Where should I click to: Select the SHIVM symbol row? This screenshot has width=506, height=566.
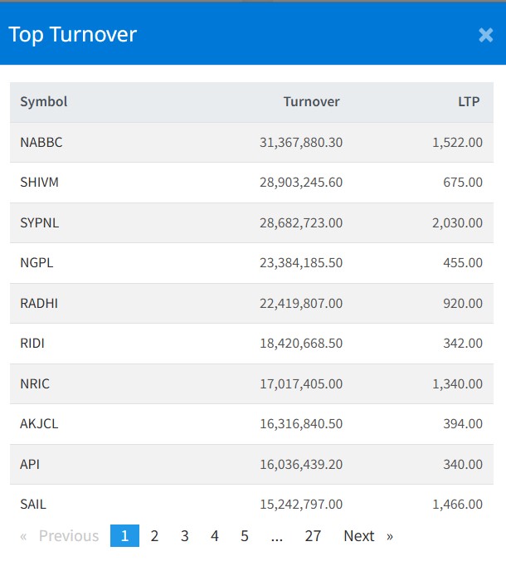[40, 183]
